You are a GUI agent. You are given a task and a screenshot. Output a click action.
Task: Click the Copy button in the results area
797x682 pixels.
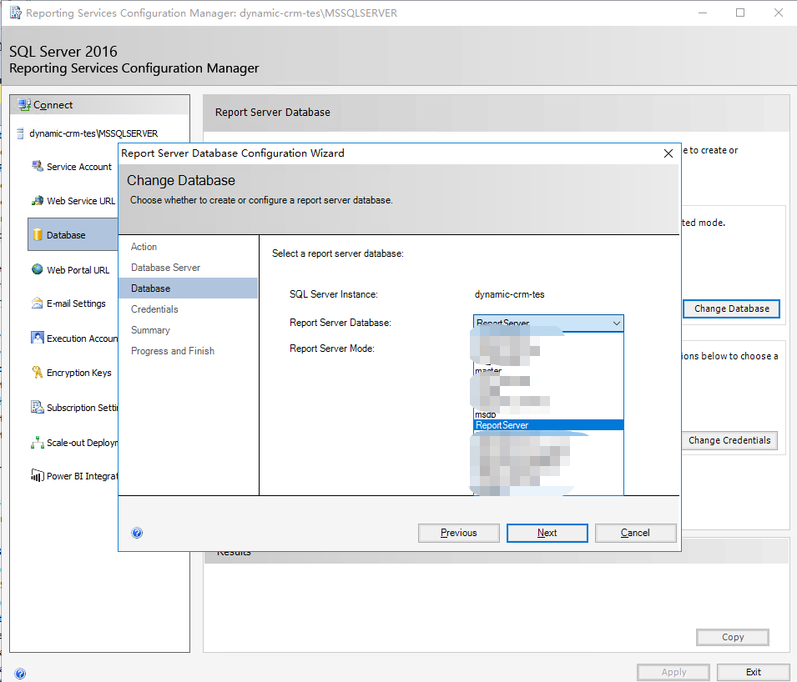[x=733, y=637]
